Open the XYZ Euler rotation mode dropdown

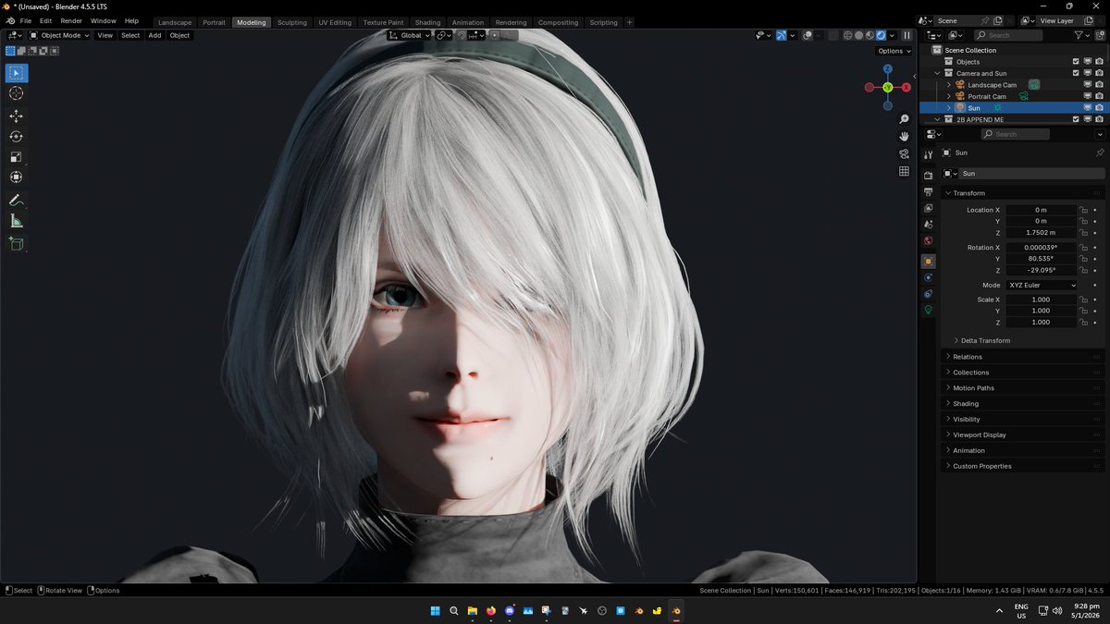click(x=1042, y=286)
